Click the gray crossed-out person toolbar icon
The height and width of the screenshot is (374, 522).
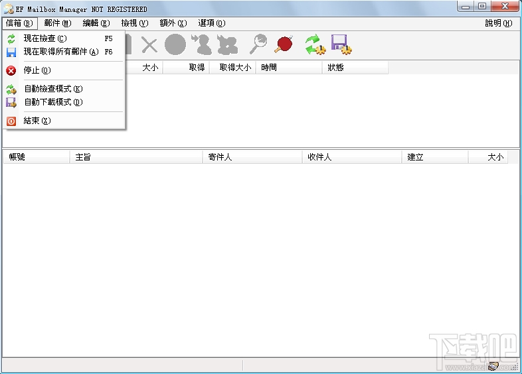coord(228,44)
